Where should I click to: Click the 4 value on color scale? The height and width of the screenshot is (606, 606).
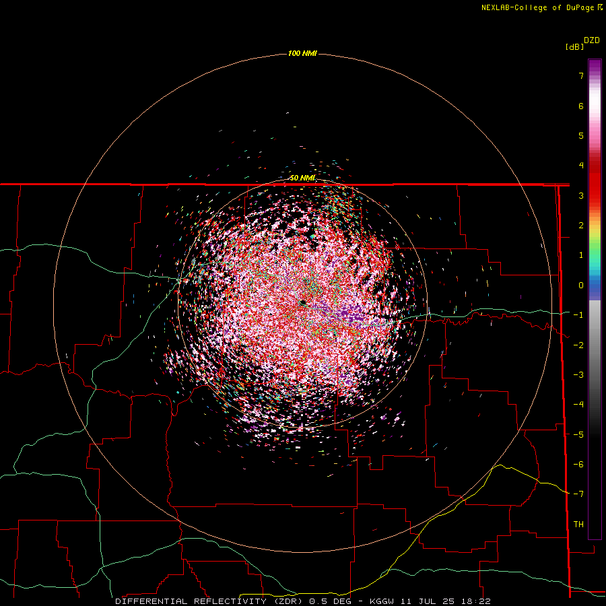pyautogui.click(x=581, y=166)
